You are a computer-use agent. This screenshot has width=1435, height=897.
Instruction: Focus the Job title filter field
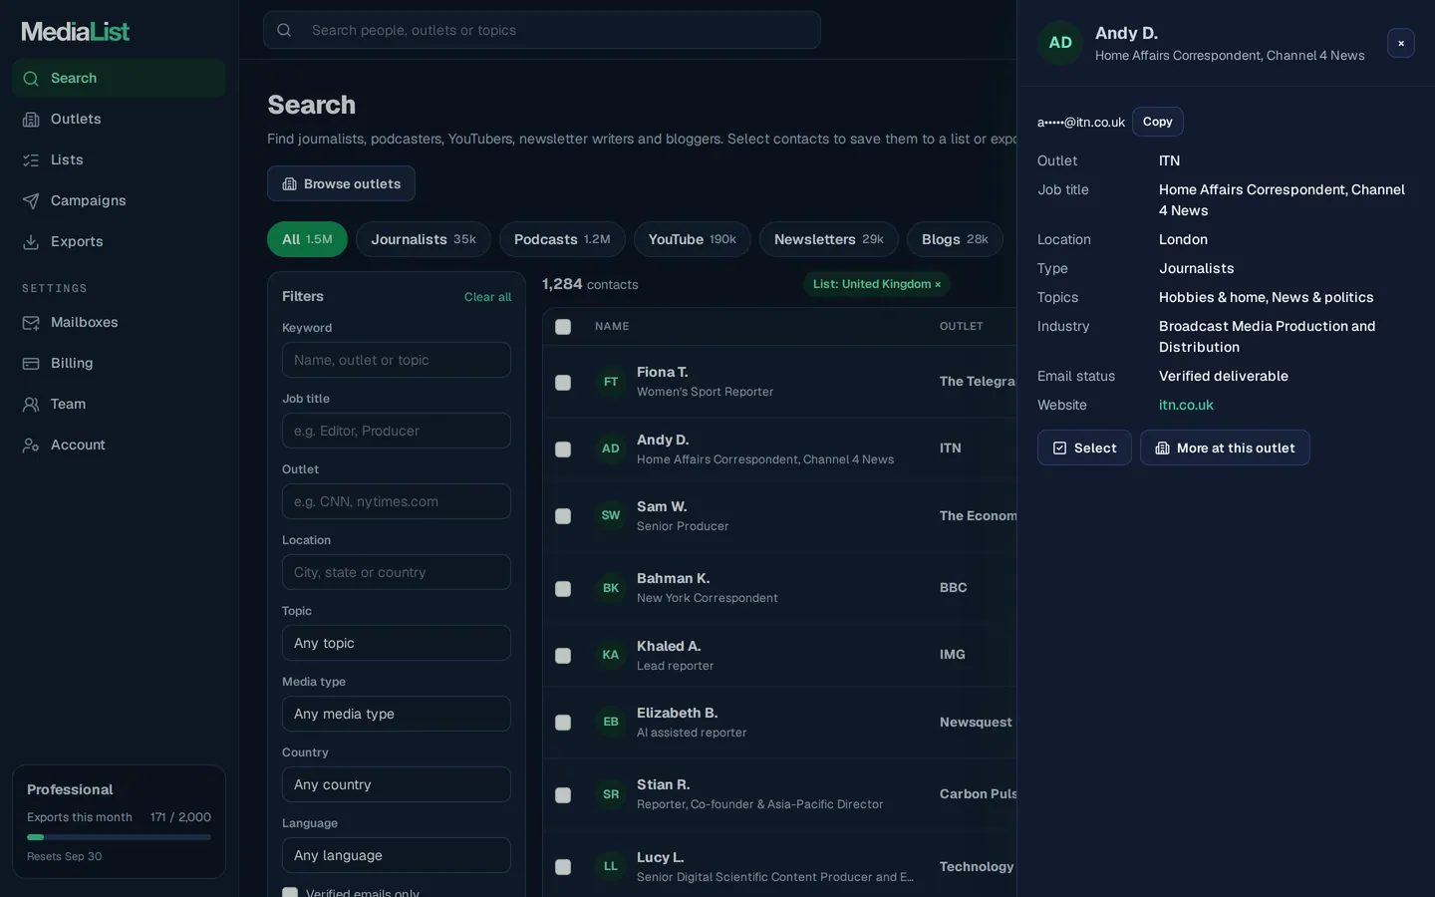tap(397, 431)
